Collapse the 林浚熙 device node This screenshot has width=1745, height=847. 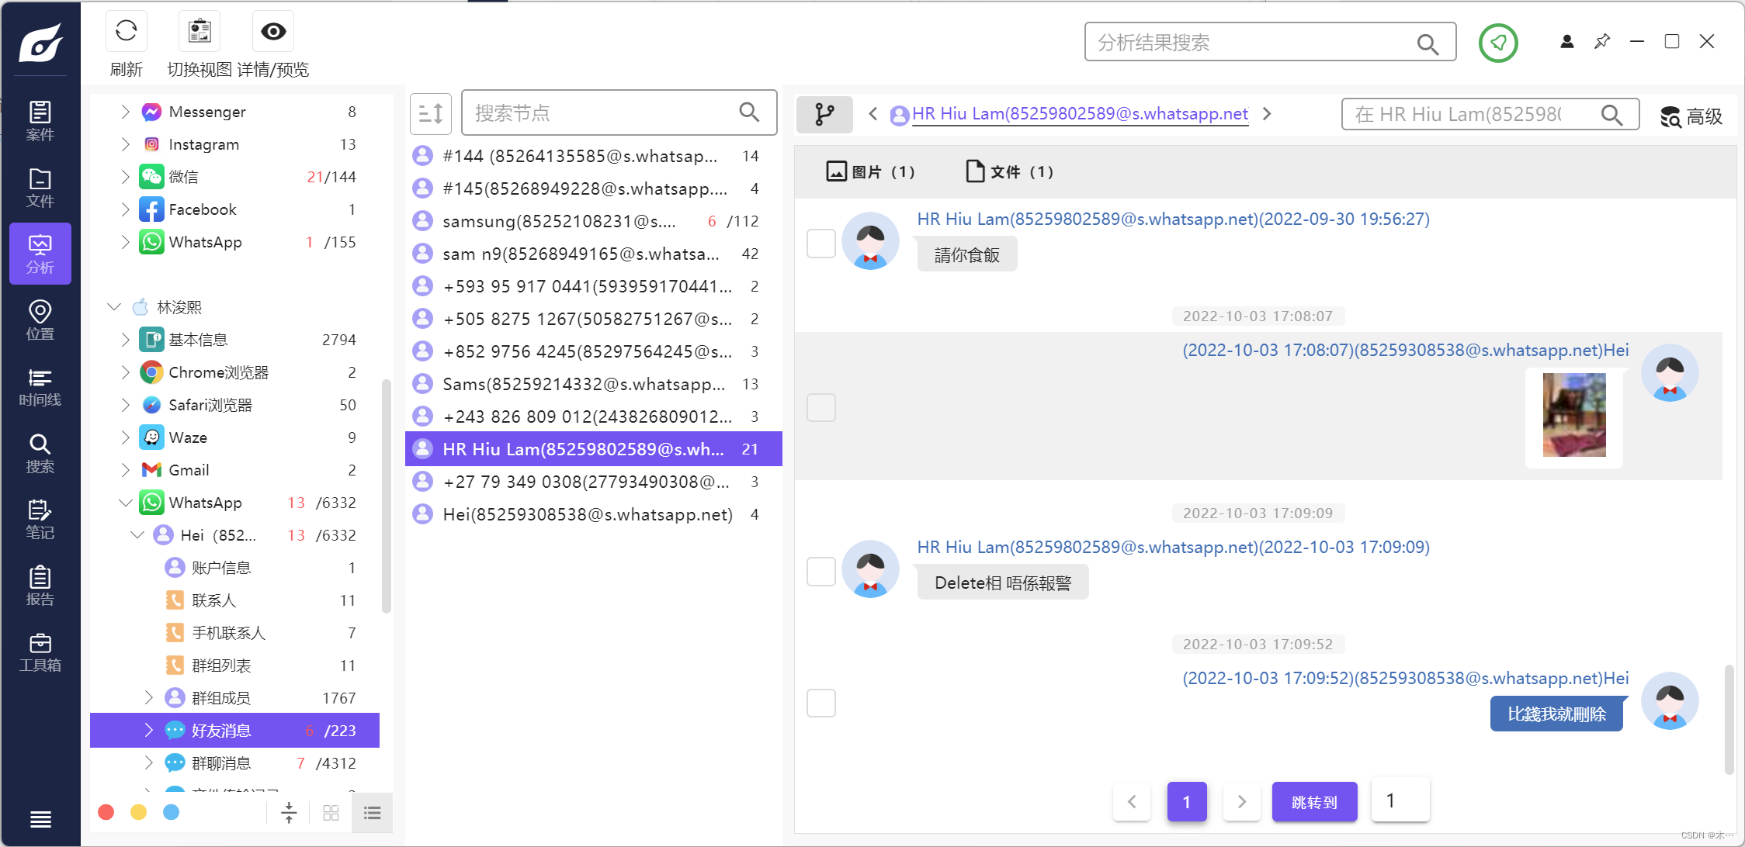click(x=114, y=307)
